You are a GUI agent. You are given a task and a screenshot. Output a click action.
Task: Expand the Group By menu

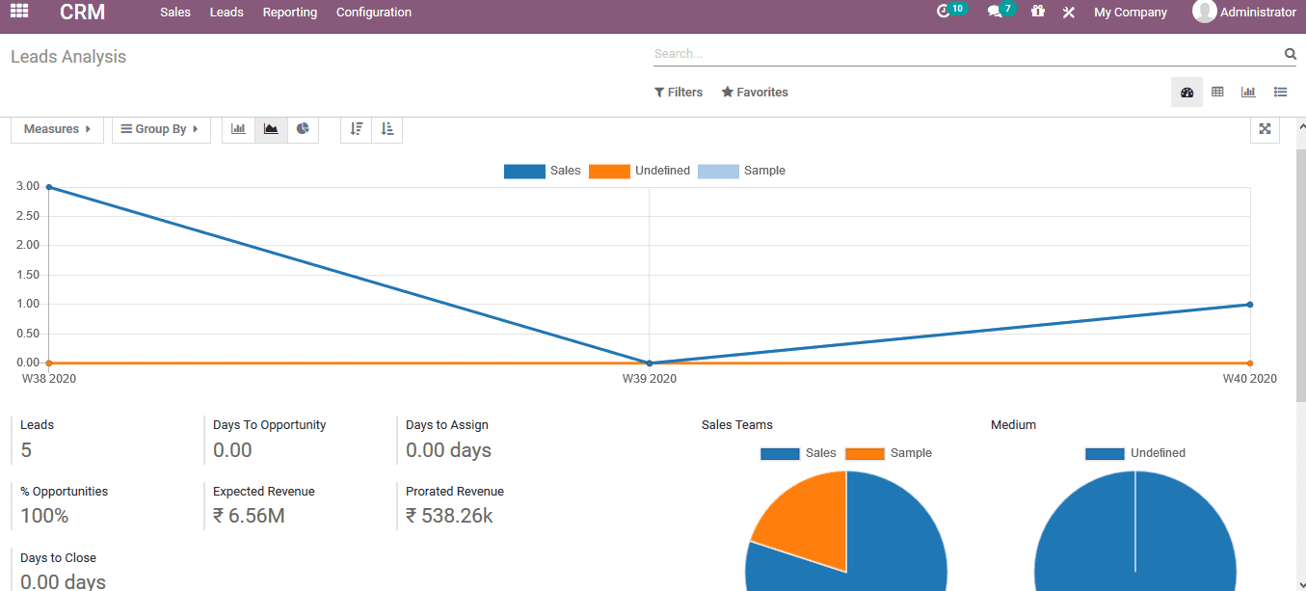161,128
